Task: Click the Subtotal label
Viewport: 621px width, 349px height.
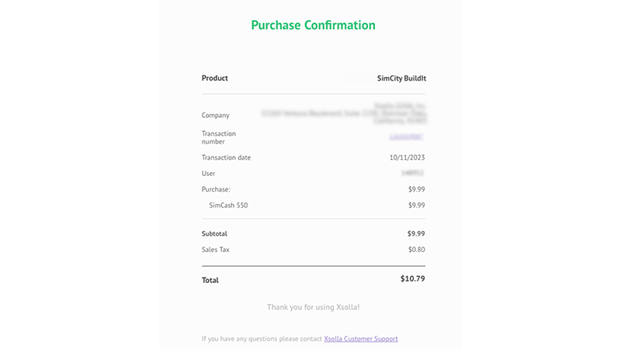Action: 214,233
